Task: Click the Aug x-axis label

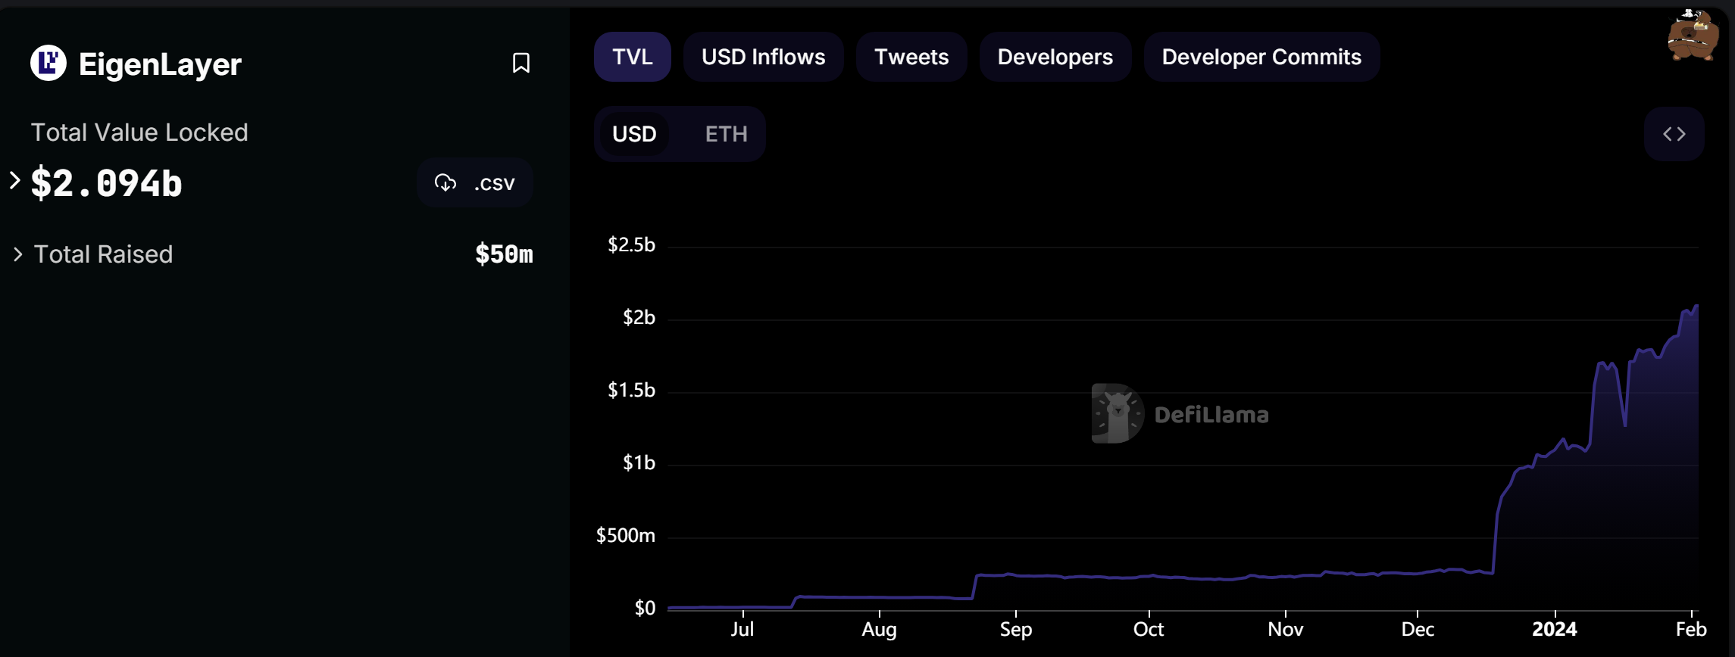Action: coord(880,629)
